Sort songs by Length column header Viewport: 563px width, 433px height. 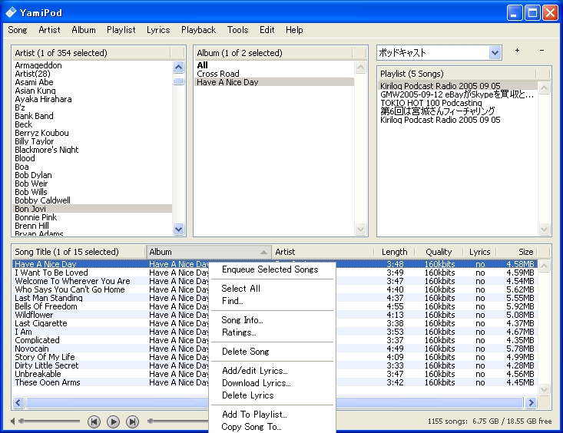(x=394, y=252)
